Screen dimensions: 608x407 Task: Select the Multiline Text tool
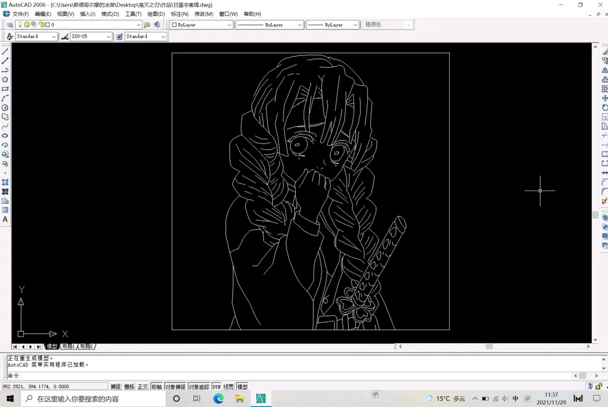coord(5,219)
